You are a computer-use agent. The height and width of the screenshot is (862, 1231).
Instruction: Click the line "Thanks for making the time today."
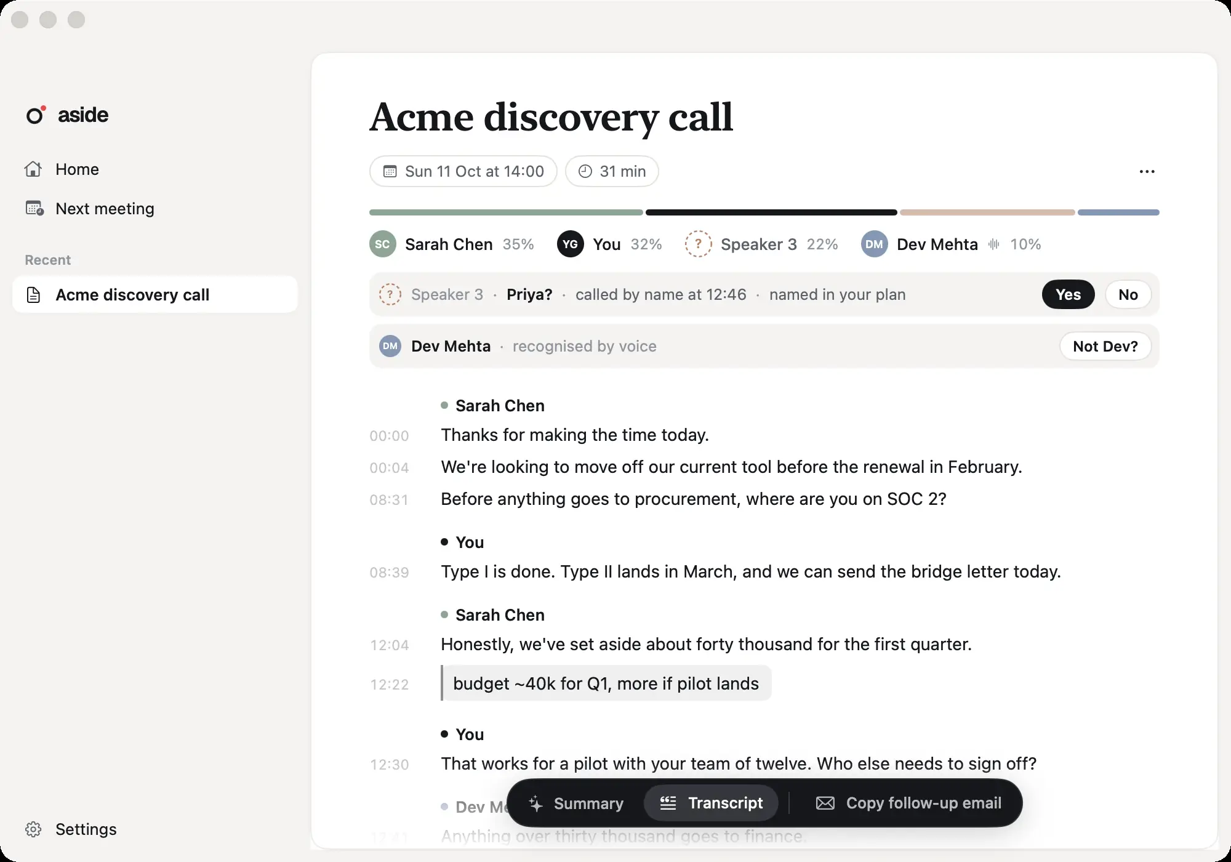[x=575, y=435]
